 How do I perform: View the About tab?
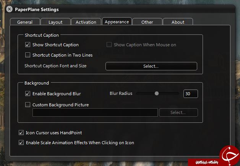pyautogui.click(x=178, y=22)
